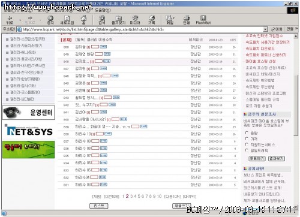300x217 pixels.
Task: Open the 초고속 인터넷 가입접수 link
Action: coord(264,36)
